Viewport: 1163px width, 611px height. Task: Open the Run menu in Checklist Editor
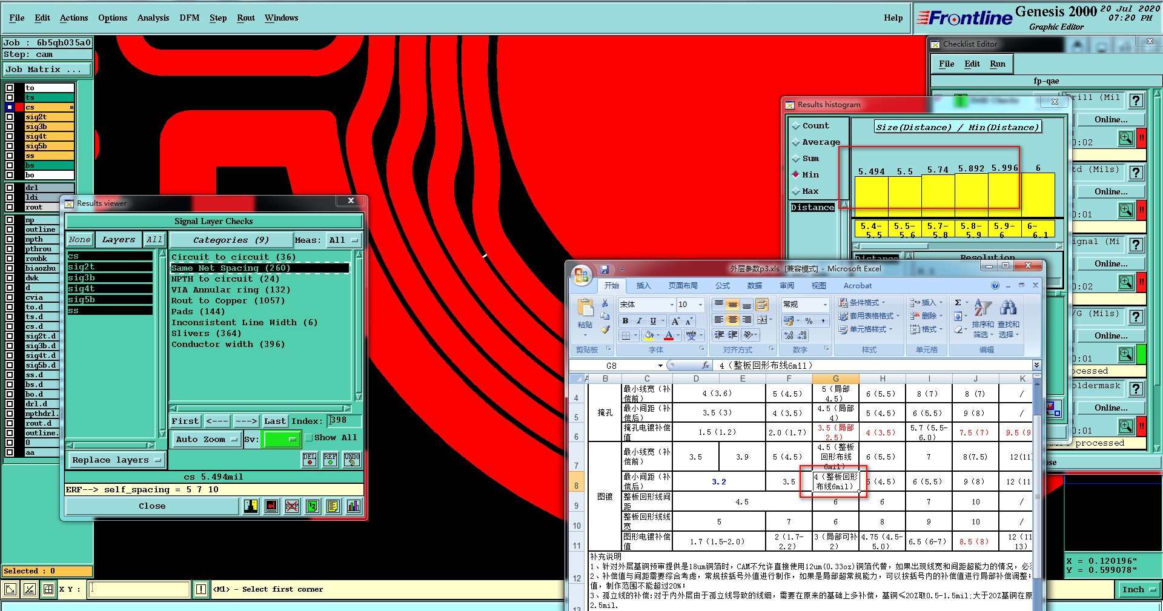point(998,64)
